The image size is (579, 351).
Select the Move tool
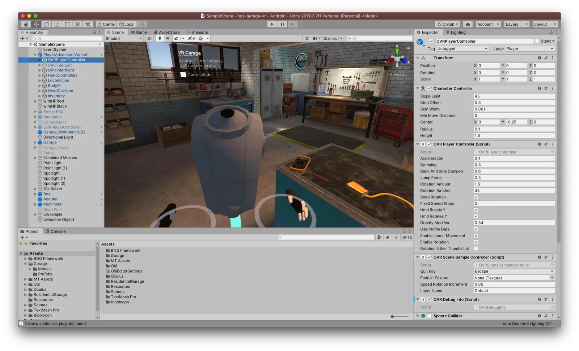36,24
